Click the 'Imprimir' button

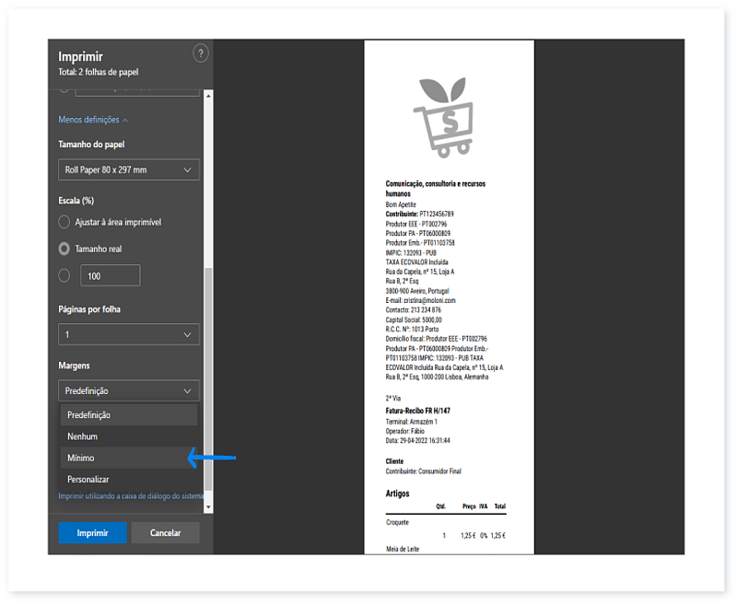92,533
